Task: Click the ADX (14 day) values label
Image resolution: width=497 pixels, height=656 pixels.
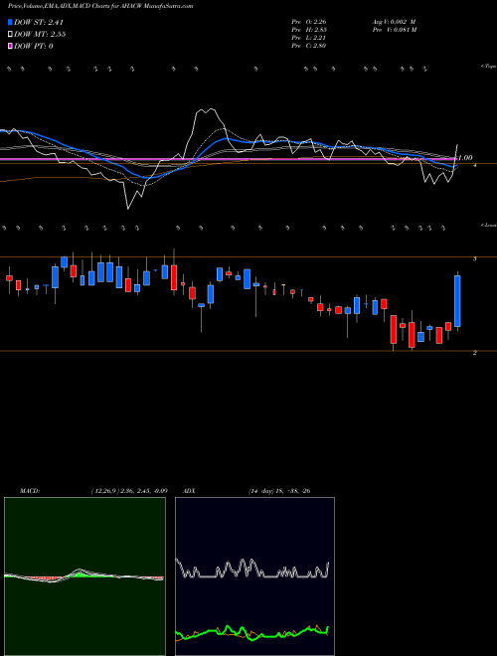Action: pyautogui.click(x=278, y=491)
